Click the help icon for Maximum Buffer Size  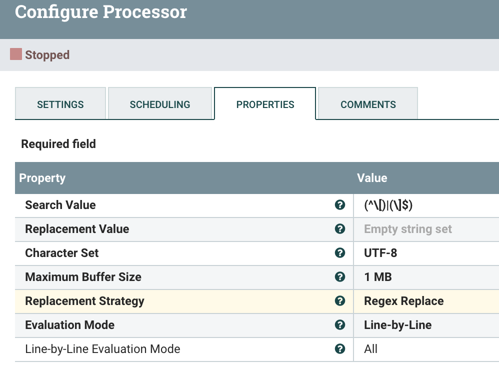click(x=340, y=277)
